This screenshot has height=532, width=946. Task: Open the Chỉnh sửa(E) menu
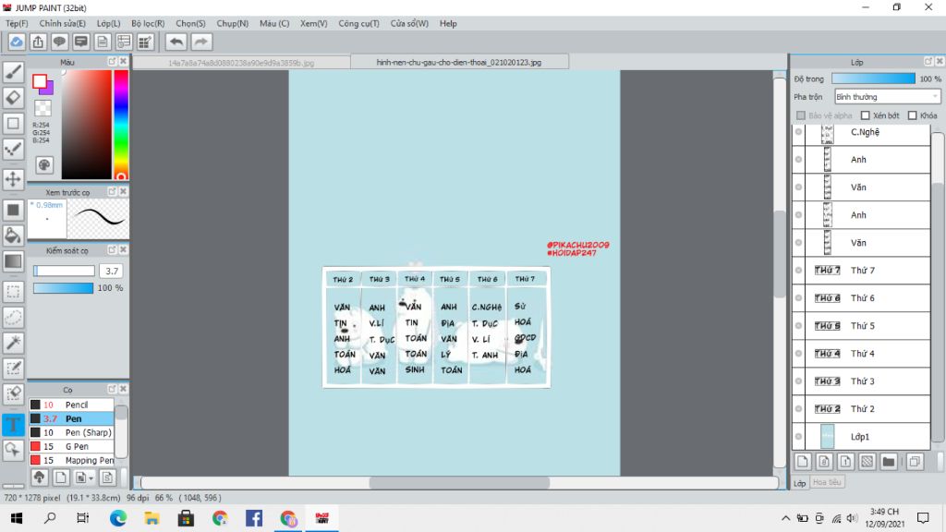[x=62, y=23]
